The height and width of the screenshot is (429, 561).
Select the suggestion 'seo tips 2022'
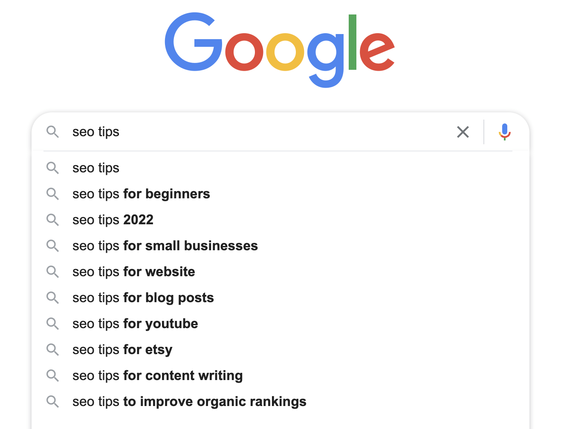coord(113,220)
